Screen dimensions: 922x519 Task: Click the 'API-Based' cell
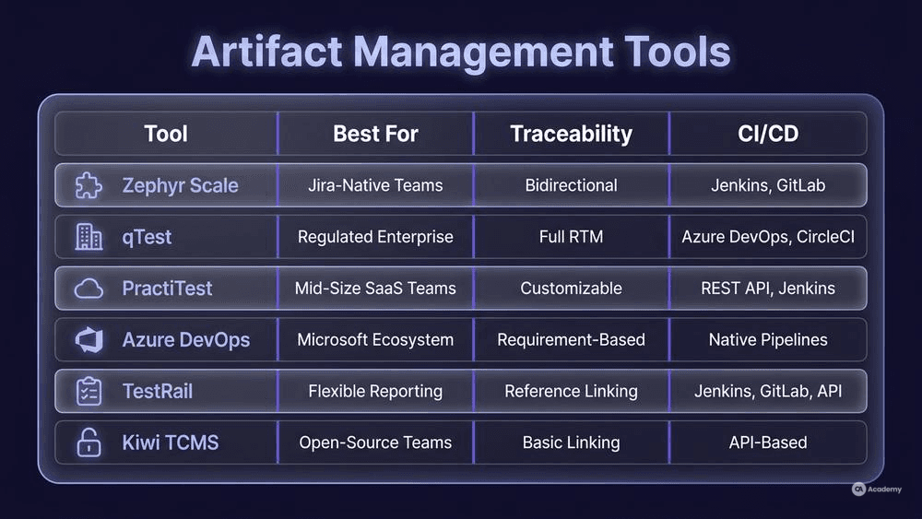pos(768,442)
